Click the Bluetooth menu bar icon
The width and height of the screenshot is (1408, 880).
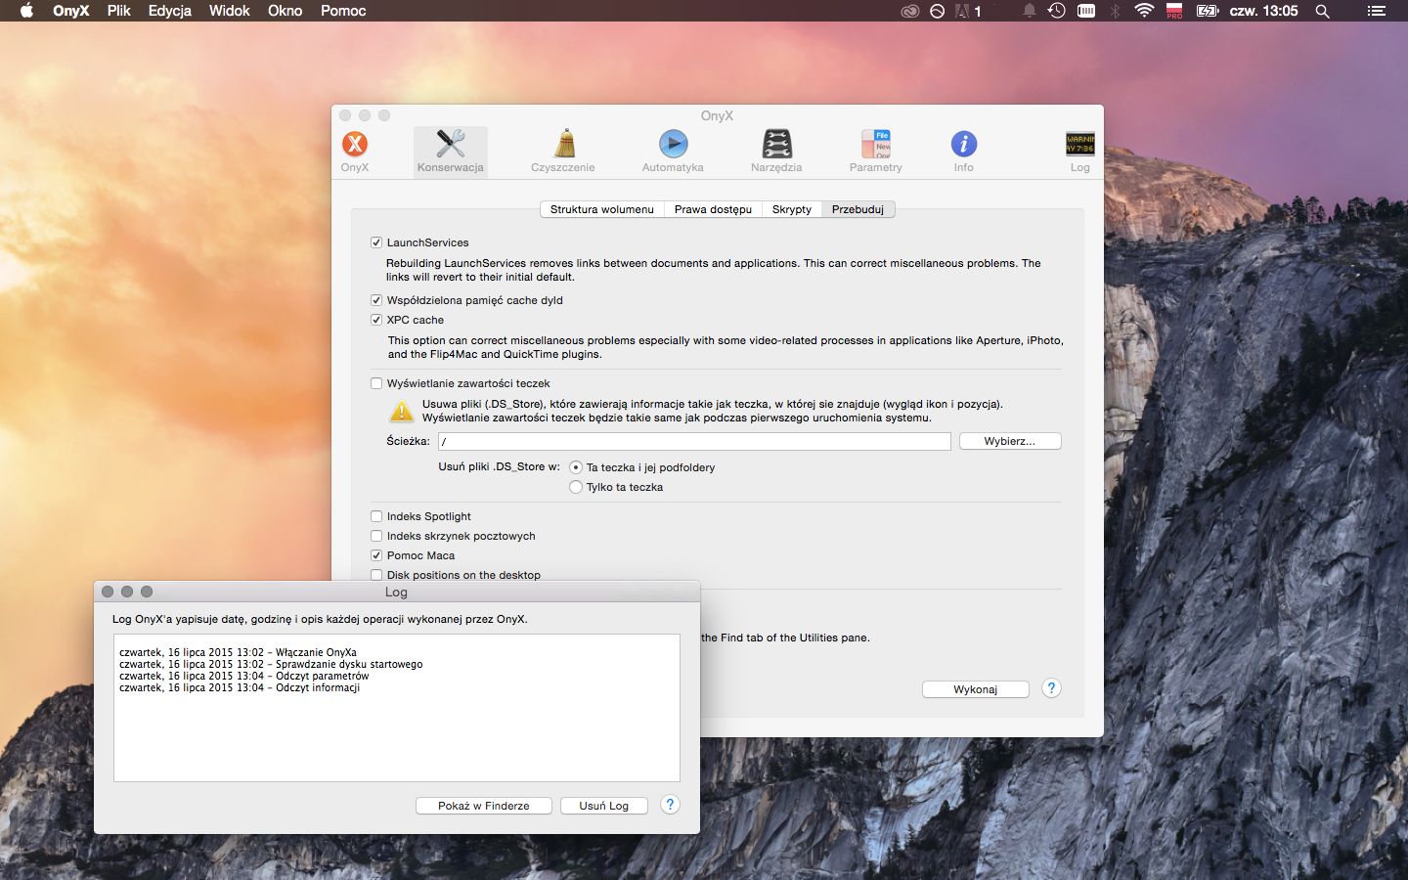(1115, 11)
